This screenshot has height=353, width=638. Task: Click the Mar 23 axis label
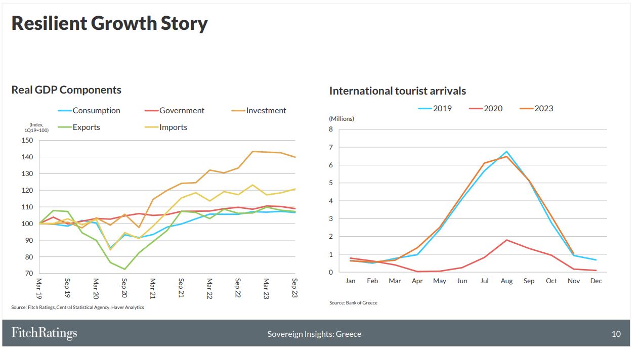[266, 288]
